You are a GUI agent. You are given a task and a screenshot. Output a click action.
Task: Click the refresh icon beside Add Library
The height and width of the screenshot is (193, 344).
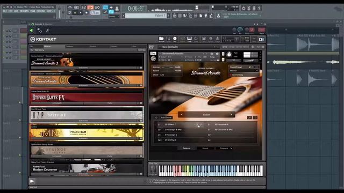point(32,50)
